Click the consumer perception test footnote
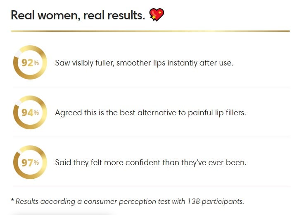The width and height of the screenshot is (299, 215). click(x=127, y=201)
